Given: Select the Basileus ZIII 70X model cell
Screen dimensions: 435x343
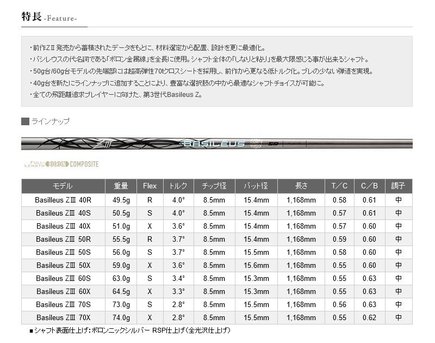Looking at the screenshot, I should pos(63,317).
